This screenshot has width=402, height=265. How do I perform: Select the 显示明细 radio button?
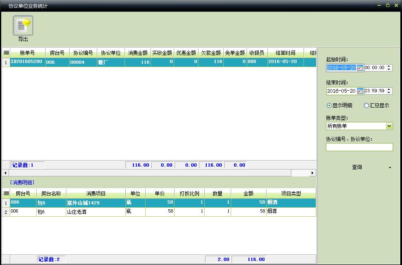pyautogui.click(x=329, y=106)
